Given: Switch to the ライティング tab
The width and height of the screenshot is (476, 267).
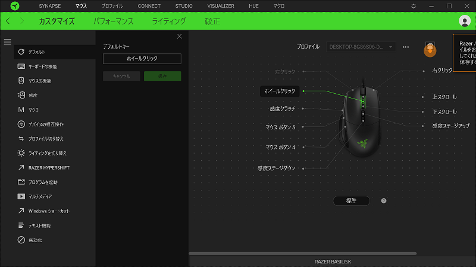Looking at the screenshot, I should click(169, 21).
